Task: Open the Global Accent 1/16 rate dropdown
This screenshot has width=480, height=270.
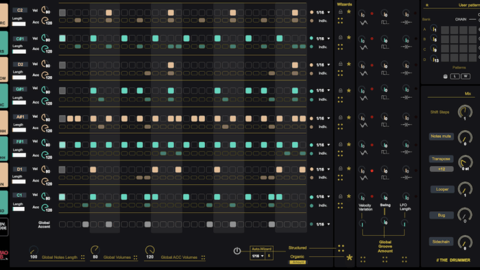Action: (323, 225)
